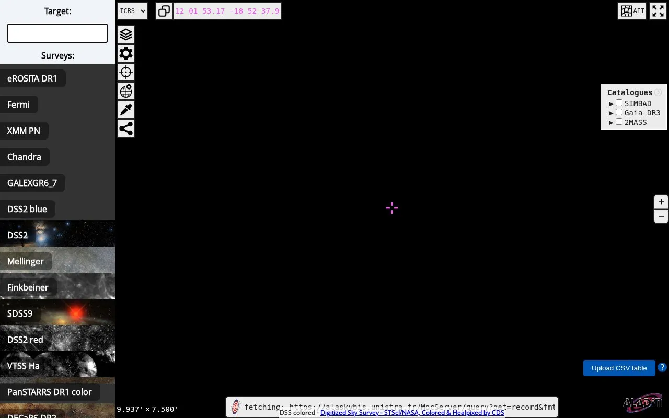
Task: Choose the SDSS9 survey
Action: [x=57, y=312]
